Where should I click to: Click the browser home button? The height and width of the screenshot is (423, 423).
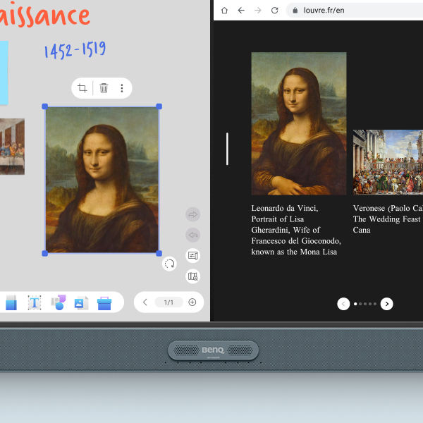(224, 11)
